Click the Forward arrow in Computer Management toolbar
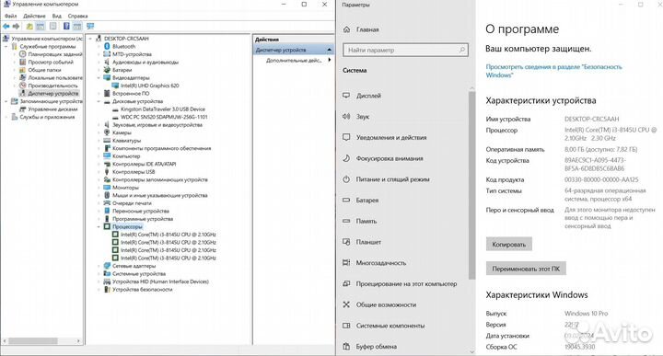 (16, 26)
